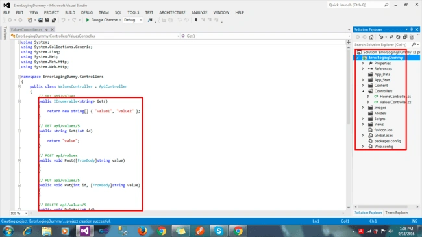Click the Search Solution Explorer field
Viewport: 422px width, 237px height.
click(382, 44)
